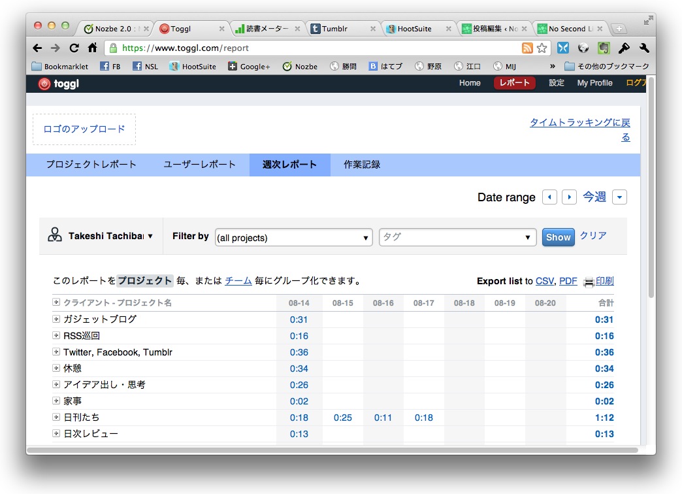Switch to プロジェクトレポート tab
The height and width of the screenshot is (494, 682).
(91, 165)
